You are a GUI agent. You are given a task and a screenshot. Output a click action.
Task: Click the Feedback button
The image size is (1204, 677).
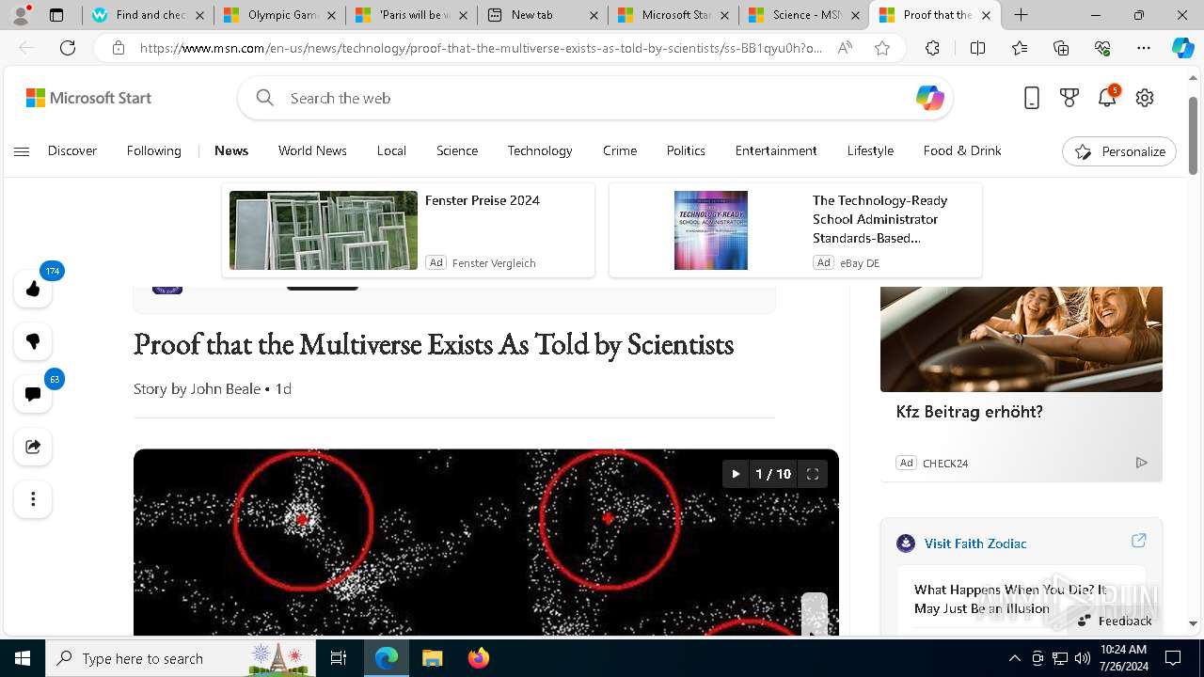1115,621
